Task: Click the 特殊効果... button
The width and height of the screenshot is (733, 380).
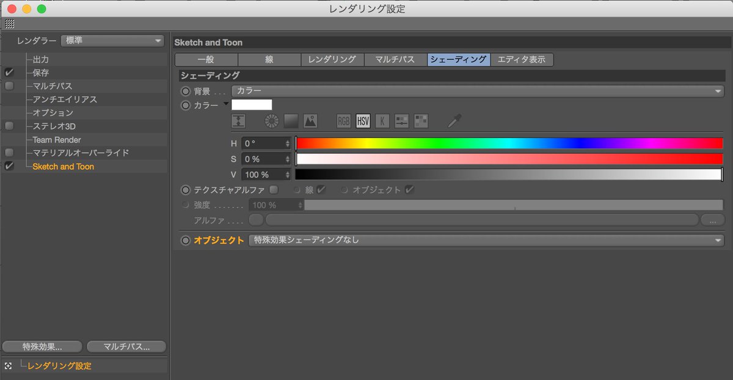Action: [42, 347]
